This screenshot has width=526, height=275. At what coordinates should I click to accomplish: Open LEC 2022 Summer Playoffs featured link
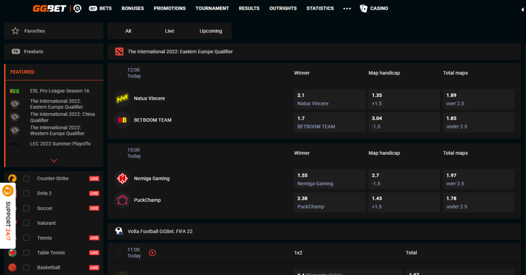pos(61,144)
